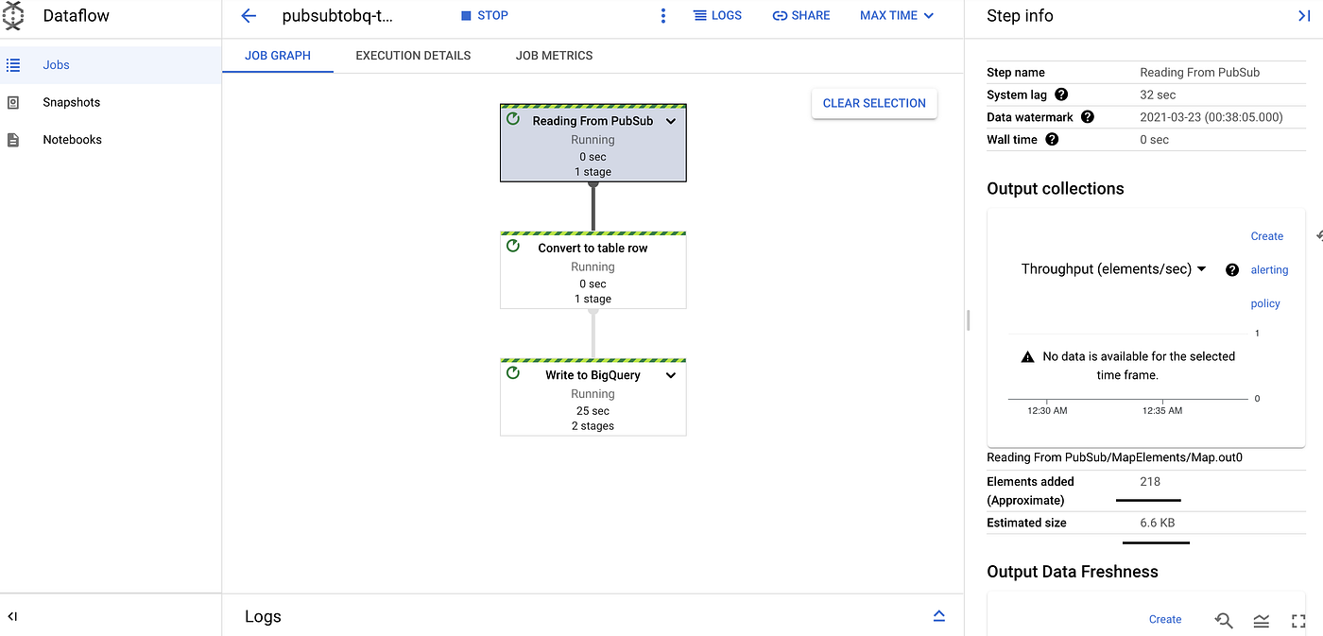Viewport: 1323px width, 636px height.
Task: Collapse the Step info panel
Action: pos(1304,16)
